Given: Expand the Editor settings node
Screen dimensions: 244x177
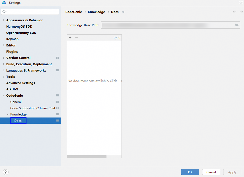Looking at the screenshot, I should [x=4, y=45].
